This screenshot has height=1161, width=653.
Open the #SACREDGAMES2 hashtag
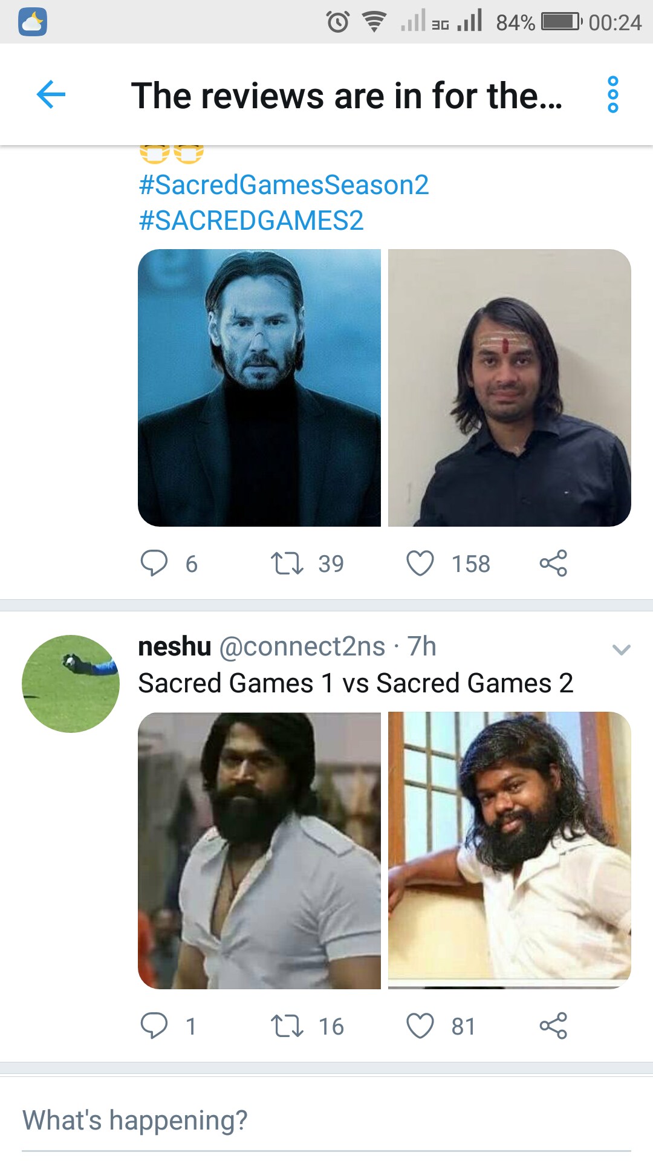251,221
